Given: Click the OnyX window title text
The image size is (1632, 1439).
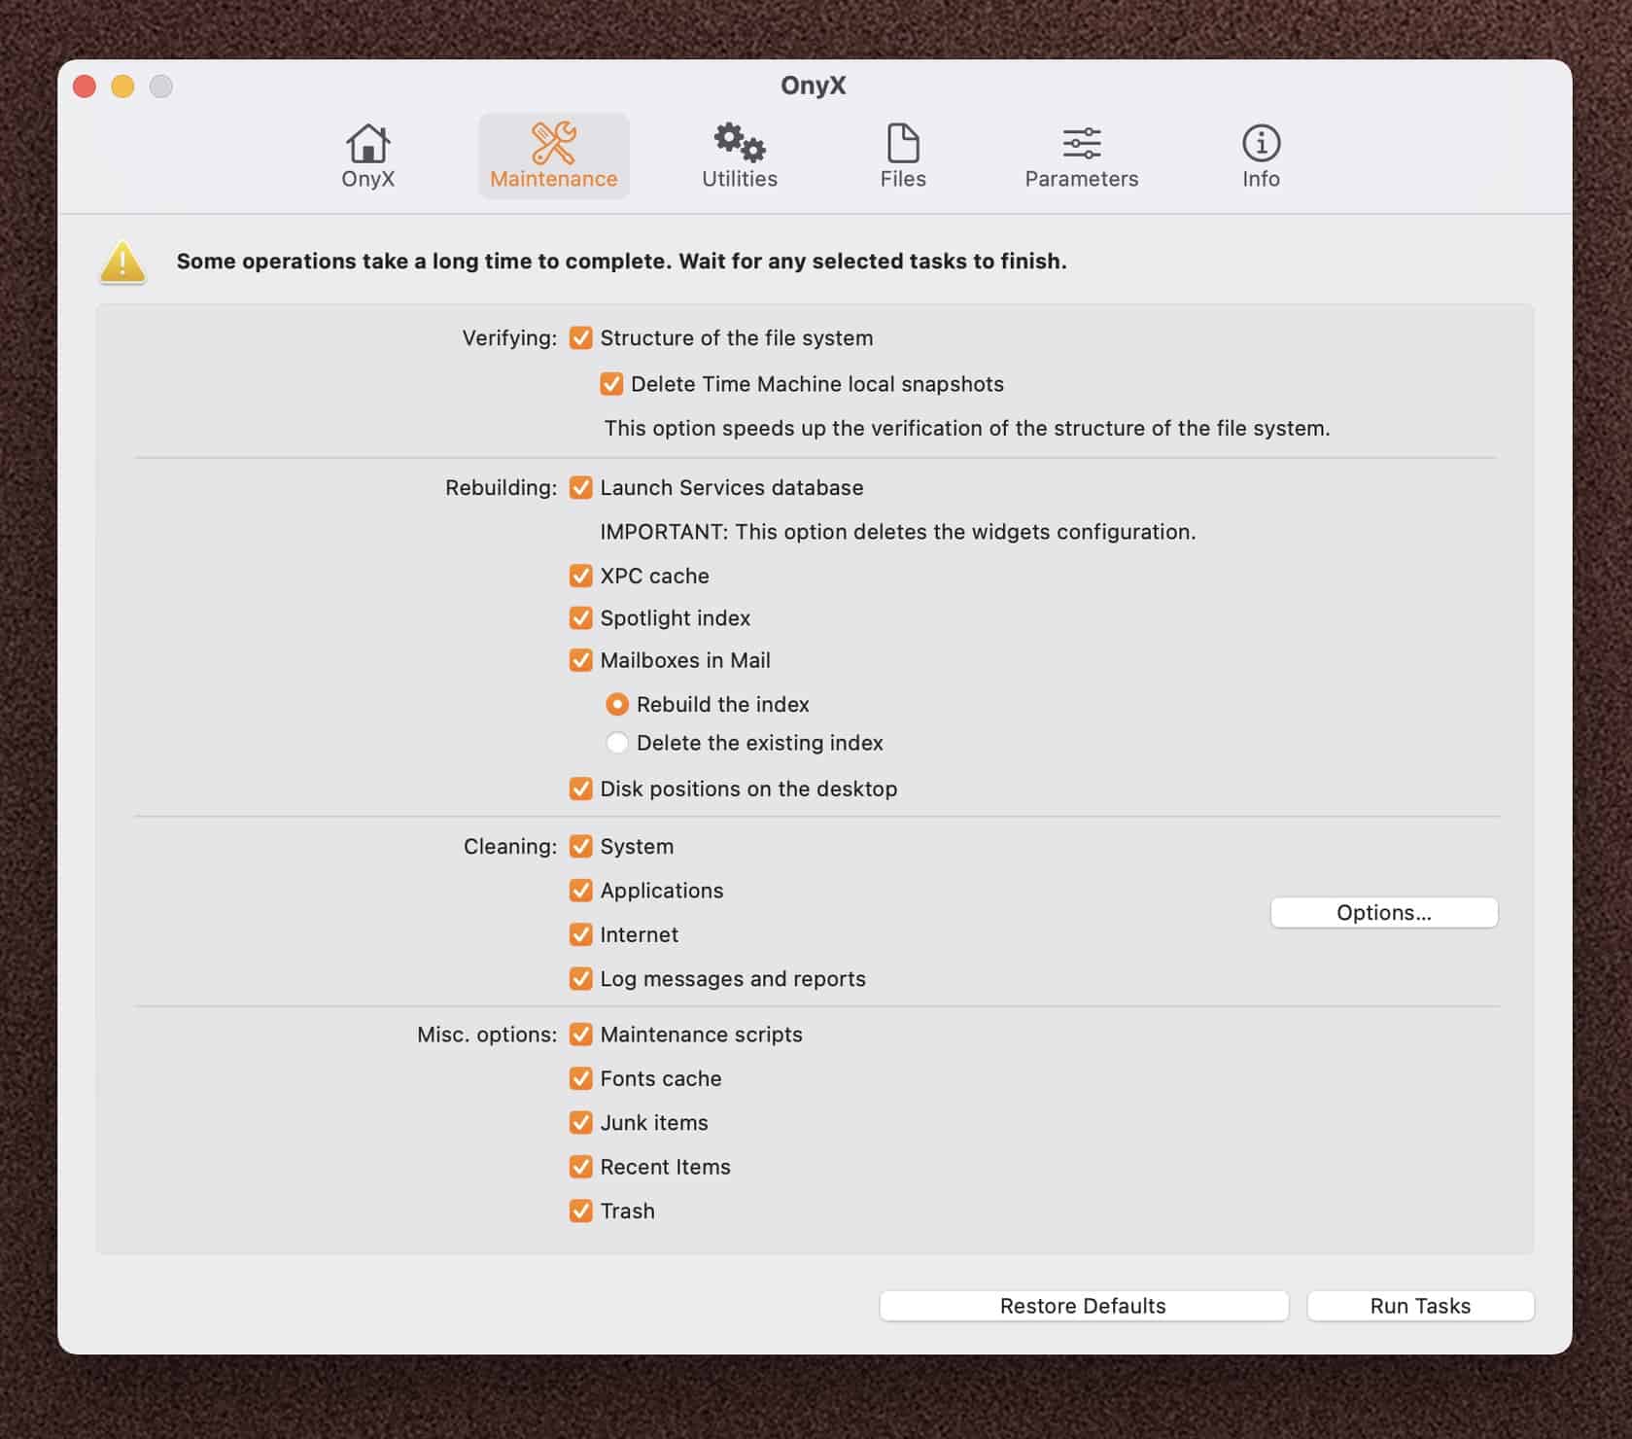Looking at the screenshot, I should [x=814, y=86].
